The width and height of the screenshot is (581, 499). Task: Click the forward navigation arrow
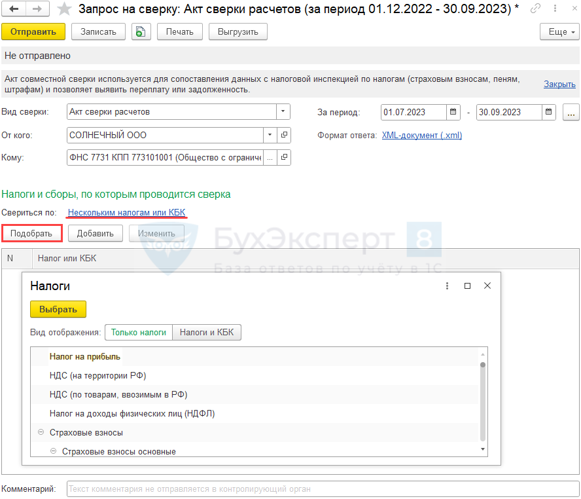(37, 9)
